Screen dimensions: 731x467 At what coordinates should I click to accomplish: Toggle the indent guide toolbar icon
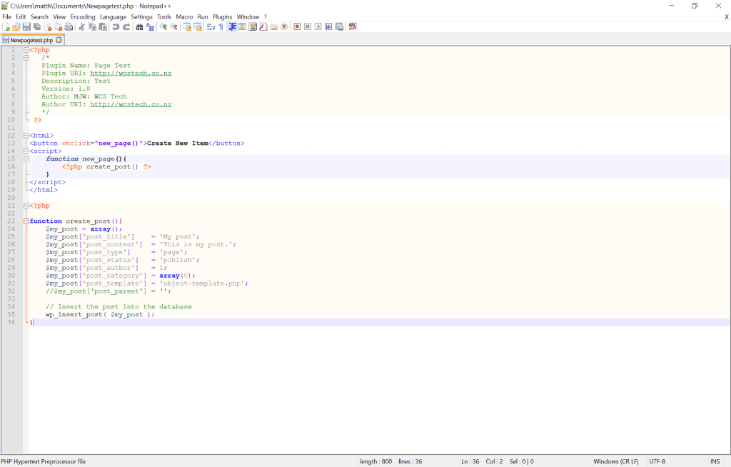[x=232, y=26]
